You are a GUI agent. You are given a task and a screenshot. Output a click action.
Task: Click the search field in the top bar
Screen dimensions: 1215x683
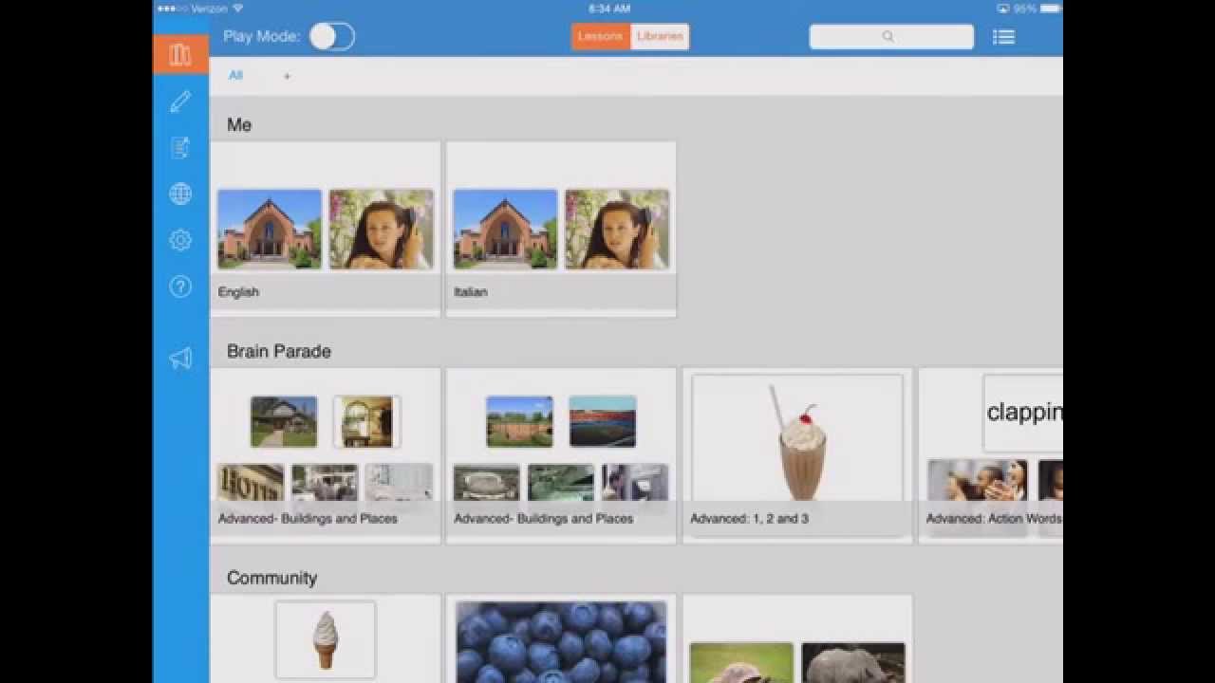pos(891,37)
